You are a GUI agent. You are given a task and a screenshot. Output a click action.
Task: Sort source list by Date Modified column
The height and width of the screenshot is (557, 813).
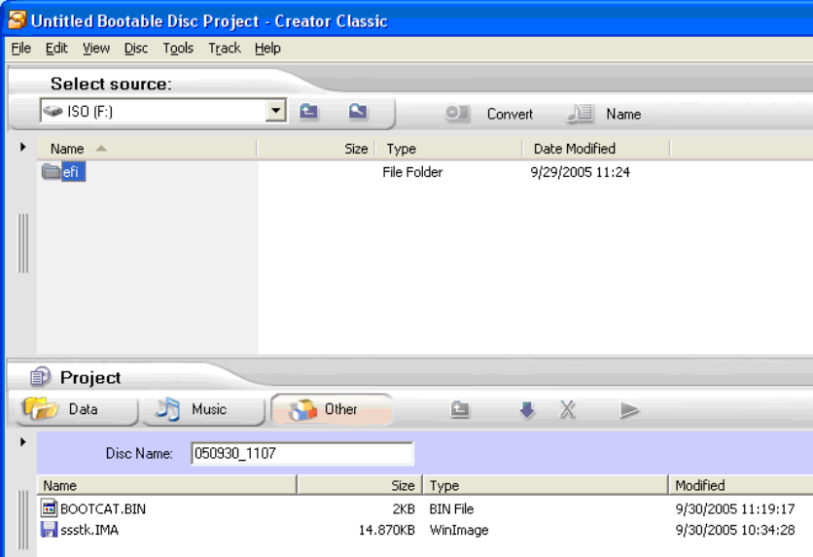pyautogui.click(x=596, y=149)
